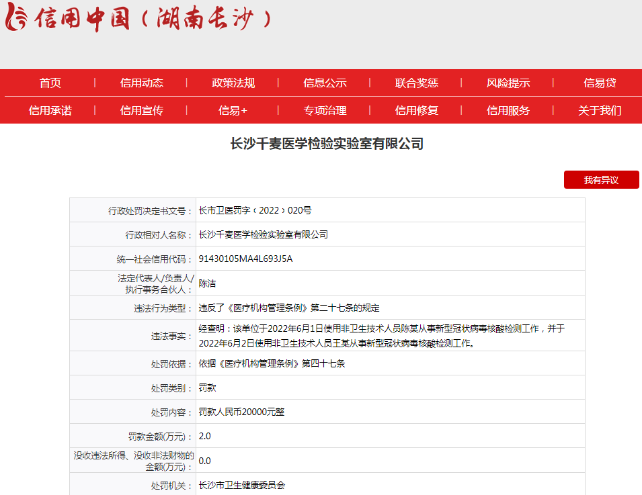Click the 我有异议 button

[602, 180]
